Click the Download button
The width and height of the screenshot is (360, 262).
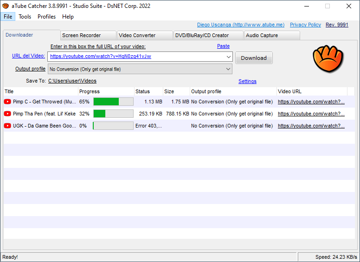point(254,58)
